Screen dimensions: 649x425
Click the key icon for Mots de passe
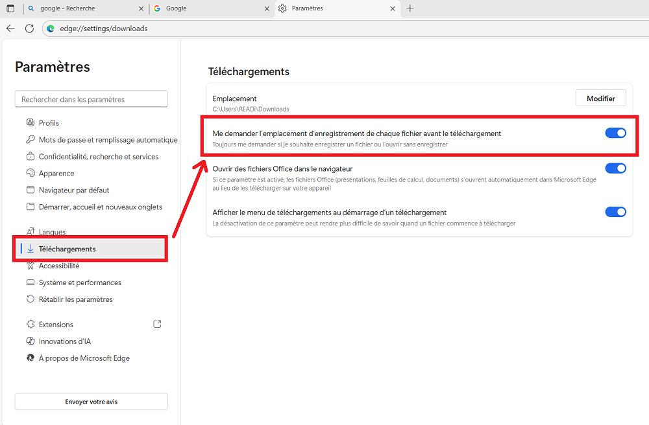point(30,139)
